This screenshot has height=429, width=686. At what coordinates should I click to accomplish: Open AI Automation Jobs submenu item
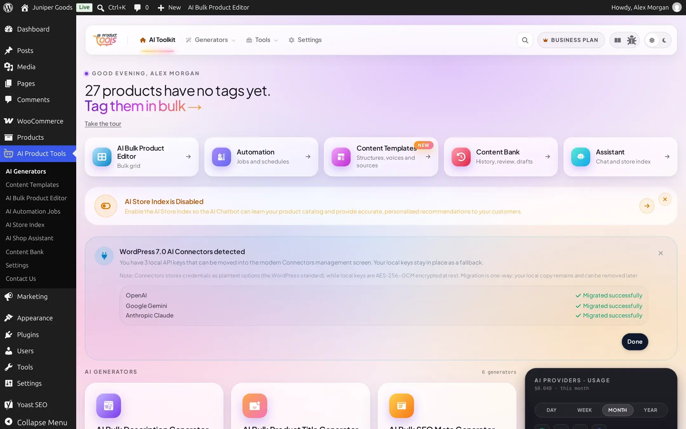[x=33, y=211]
